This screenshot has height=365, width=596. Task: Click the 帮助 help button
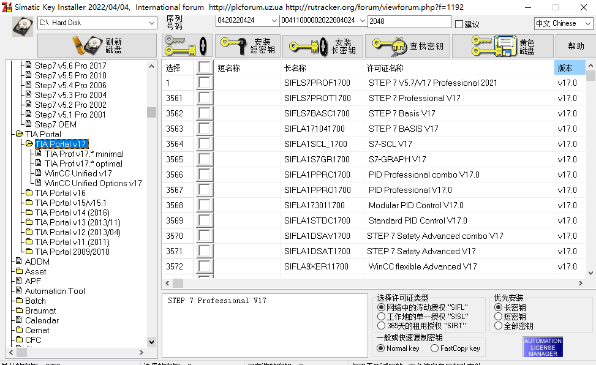[x=576, y=46]
